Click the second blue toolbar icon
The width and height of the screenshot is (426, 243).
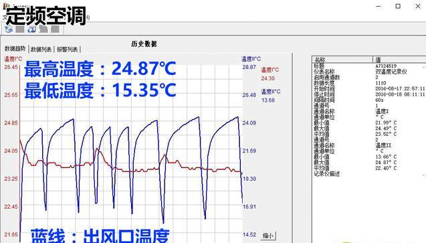click(x=31, y=29)
